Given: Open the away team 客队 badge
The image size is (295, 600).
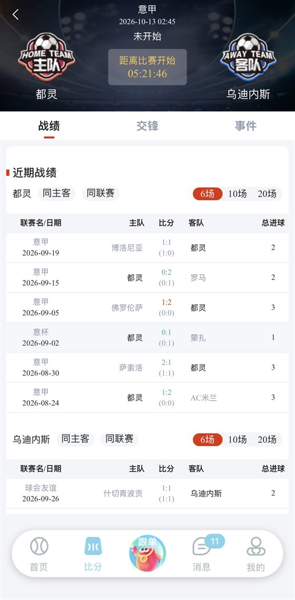Looking at the screenshot, I should [249, 56].
